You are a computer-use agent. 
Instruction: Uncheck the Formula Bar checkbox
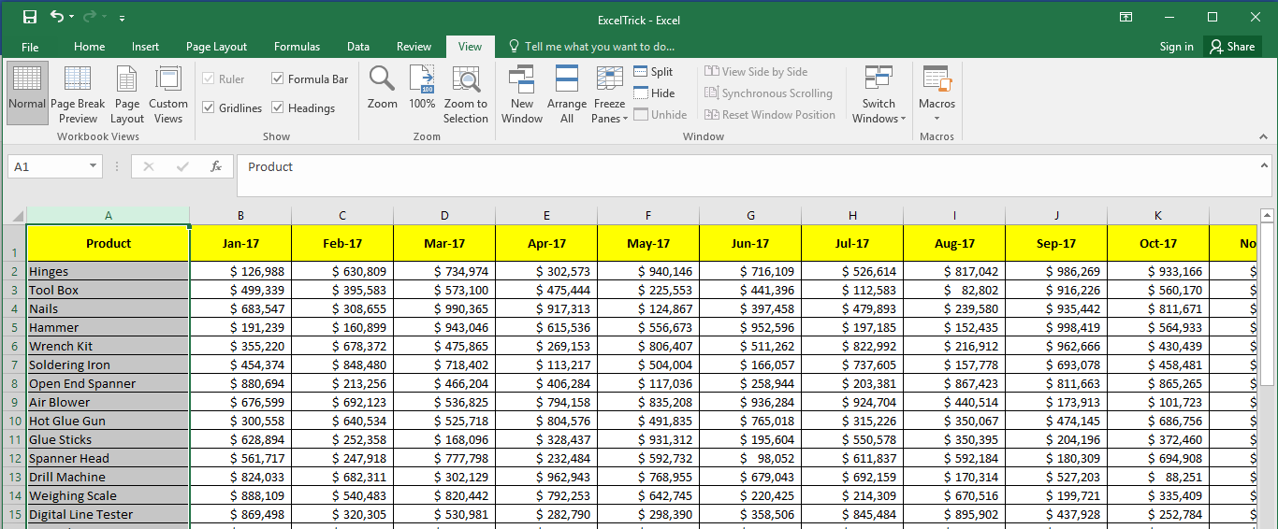tap(278, 79)
